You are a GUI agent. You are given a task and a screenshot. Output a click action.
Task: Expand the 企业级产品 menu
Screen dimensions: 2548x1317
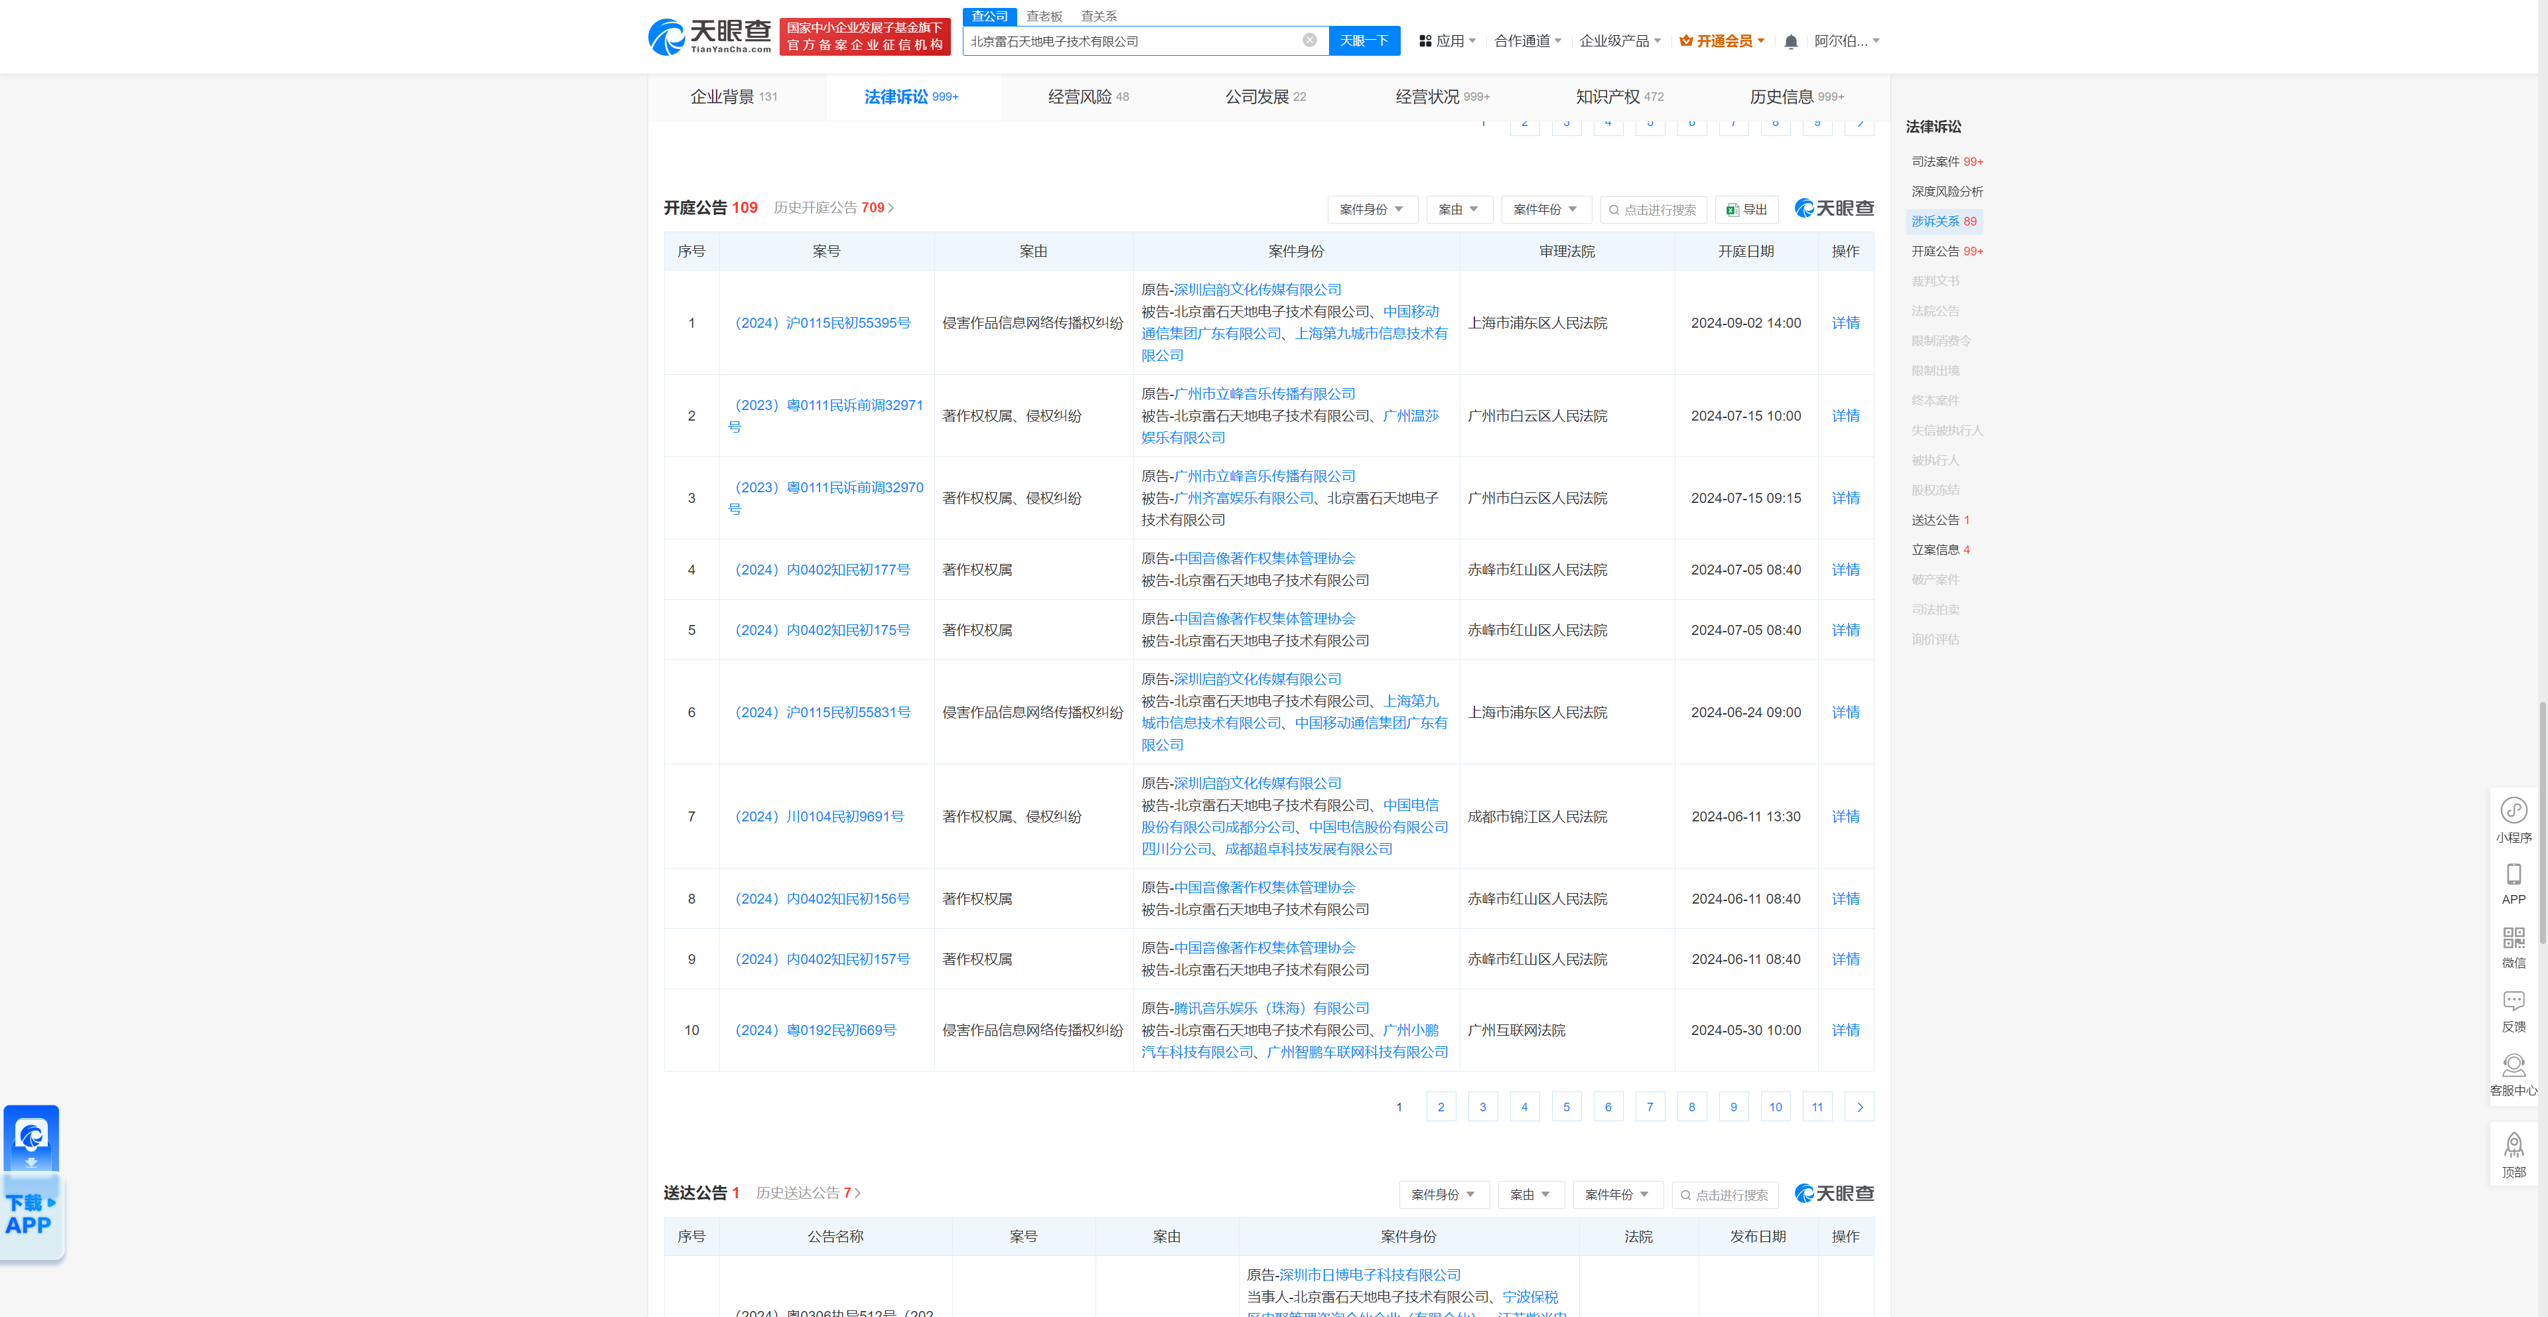[1619, 40]
